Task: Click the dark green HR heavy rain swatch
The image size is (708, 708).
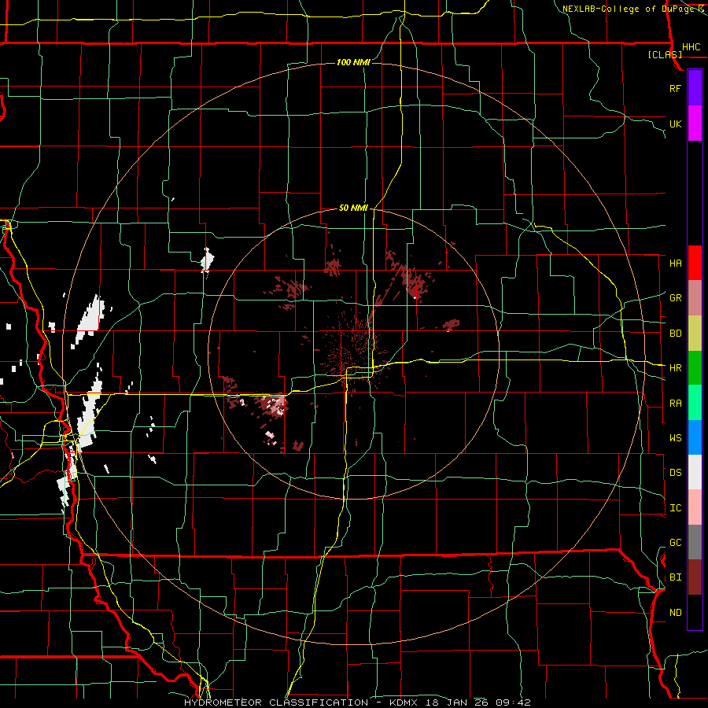Action: pos(695,367)
